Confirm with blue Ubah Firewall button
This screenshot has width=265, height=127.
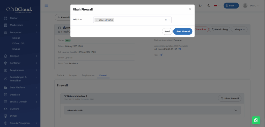[183, 31]
